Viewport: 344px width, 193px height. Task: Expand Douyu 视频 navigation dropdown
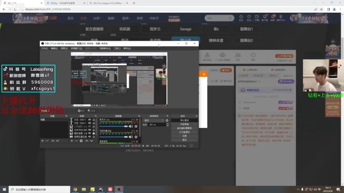(x=111, y=18)
